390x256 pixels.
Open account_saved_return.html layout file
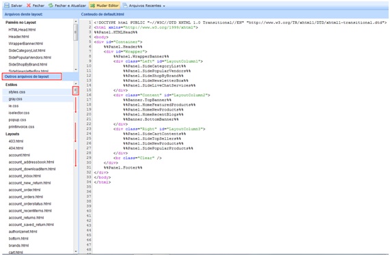click(31, 225)
